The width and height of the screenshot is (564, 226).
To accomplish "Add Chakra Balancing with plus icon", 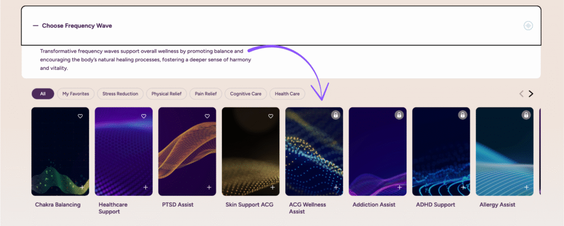I will [x=82, y=187].
